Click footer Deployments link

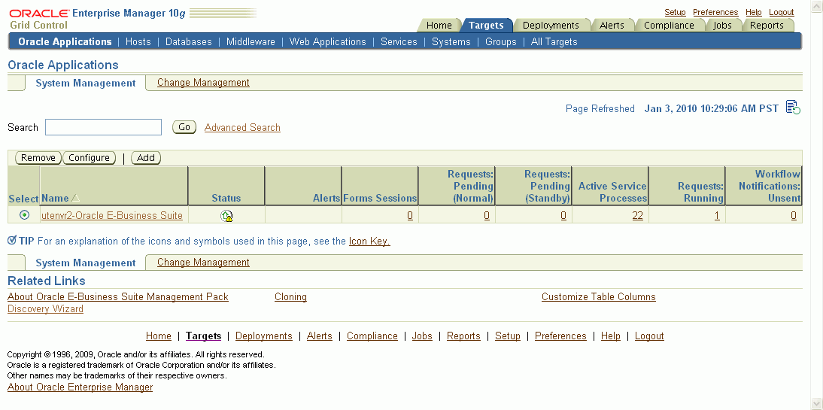(x=264, y=336)
